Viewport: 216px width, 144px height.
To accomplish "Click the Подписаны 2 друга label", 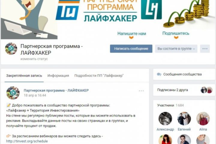I will 172,90.
